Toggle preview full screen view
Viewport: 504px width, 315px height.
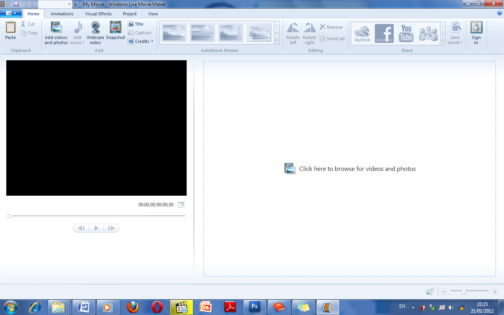point(181,205)
